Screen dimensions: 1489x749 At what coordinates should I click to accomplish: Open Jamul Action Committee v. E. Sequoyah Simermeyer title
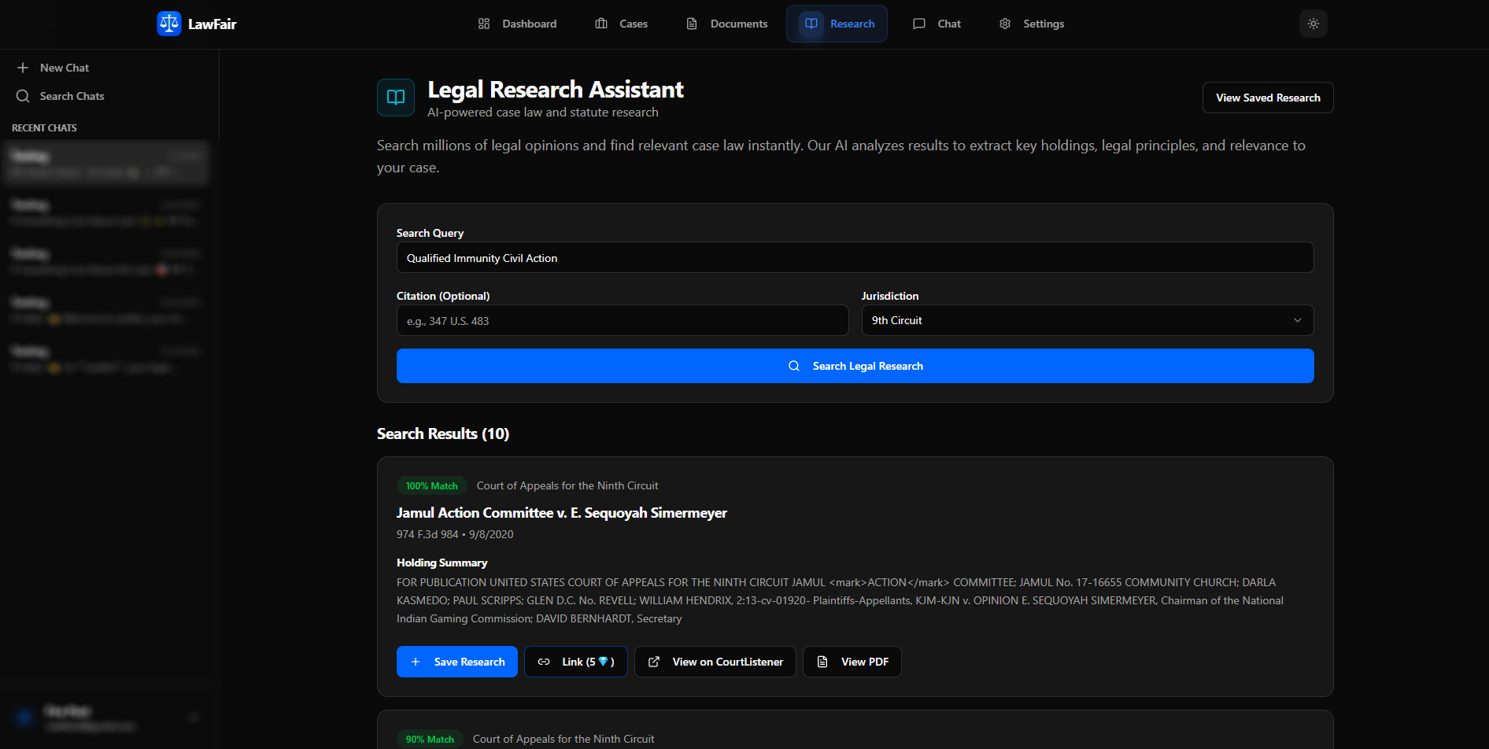click(562, 513)
